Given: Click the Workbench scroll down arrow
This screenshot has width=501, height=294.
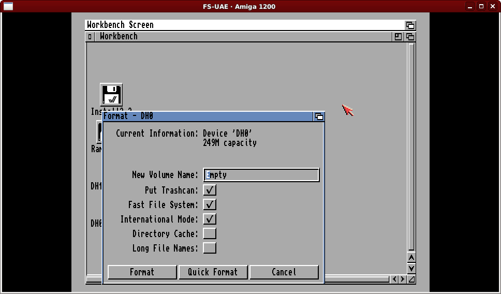Looking at the screenshot, I should point(411,269).
